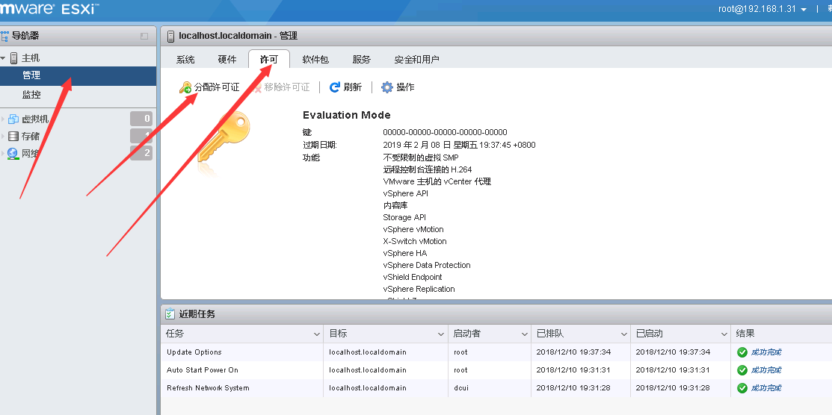Click the license key 00000-00000-00000-00000-00000
The image size is (832, 415).
445,132
